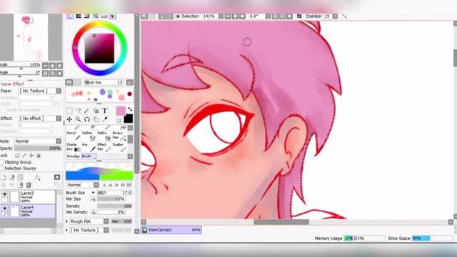Toggle the RGB slider panel
This screenshot has height=257, width=457.
coord(79,16)
